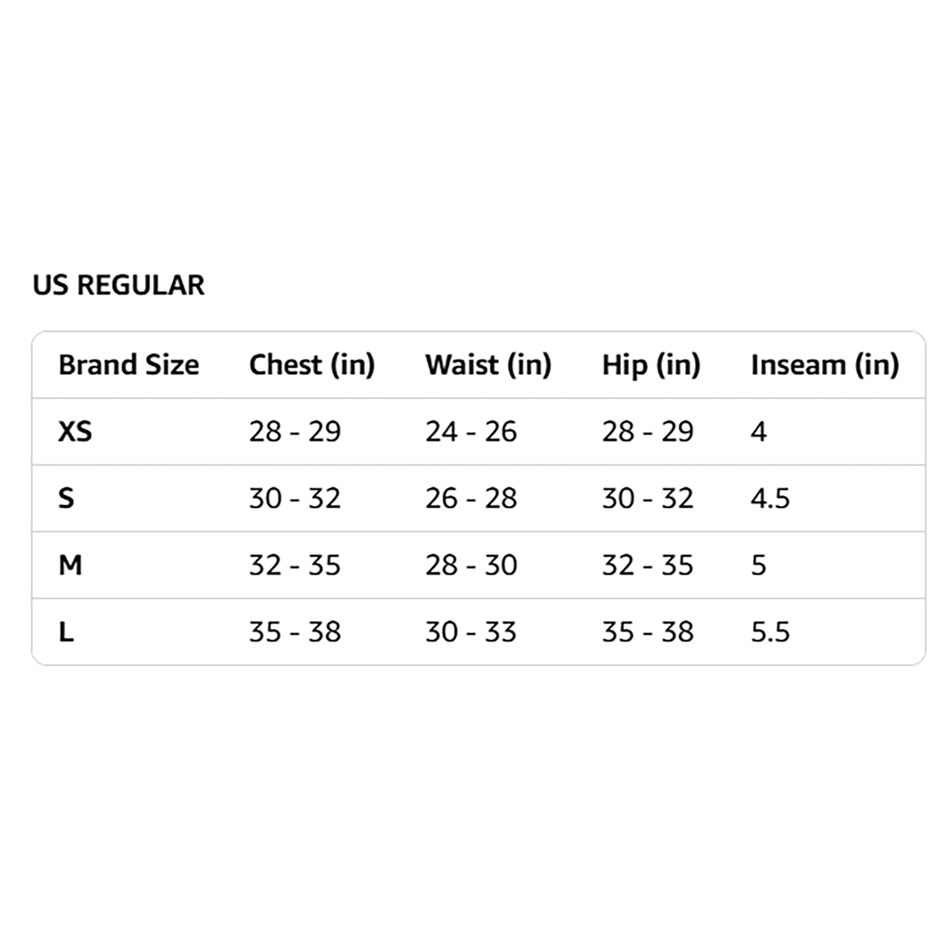Select L hip value 35 - 38
This screenshot has width=951, height=951.
[648, 632]
